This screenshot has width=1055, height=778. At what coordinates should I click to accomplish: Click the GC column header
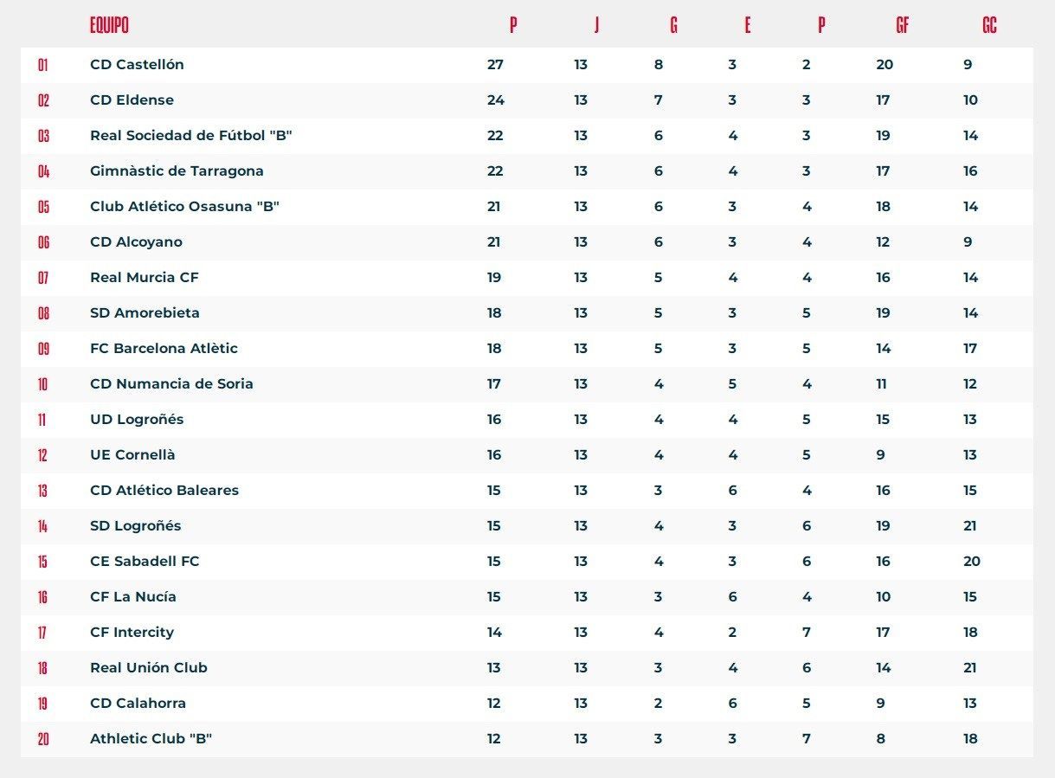[x=989, y=25]
